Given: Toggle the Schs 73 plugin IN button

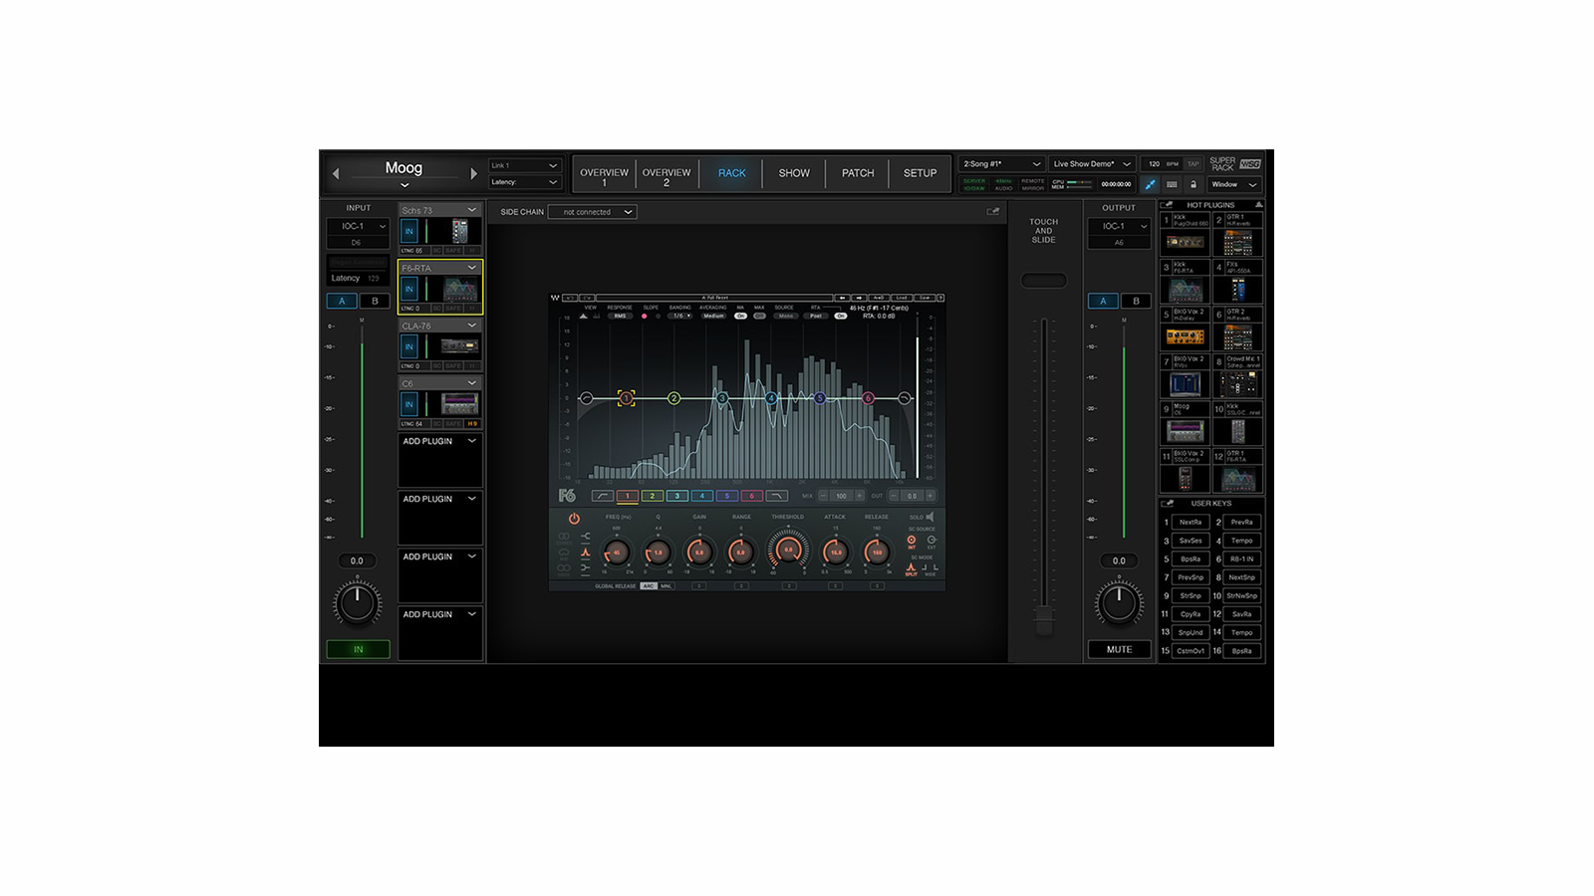Looking at the screenshot, I should [x=408, y=231].
